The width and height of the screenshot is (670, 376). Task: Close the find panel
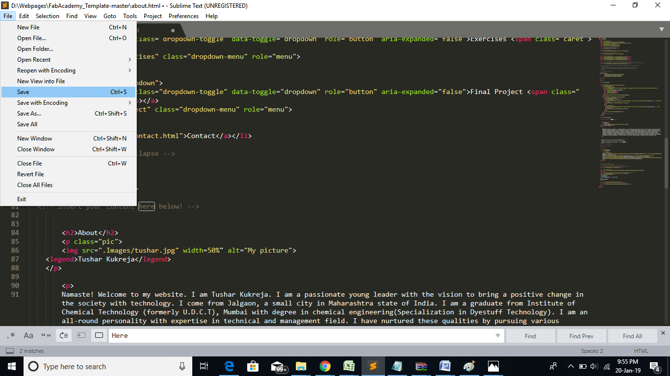pos(663,333)
